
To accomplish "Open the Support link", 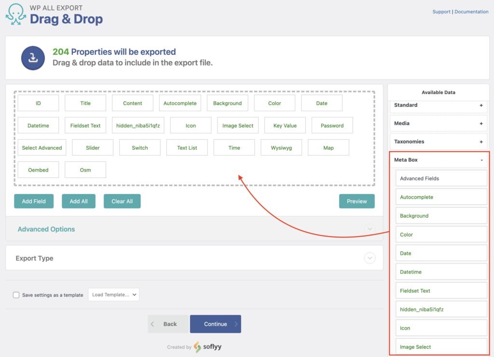I will click(441, 11).
